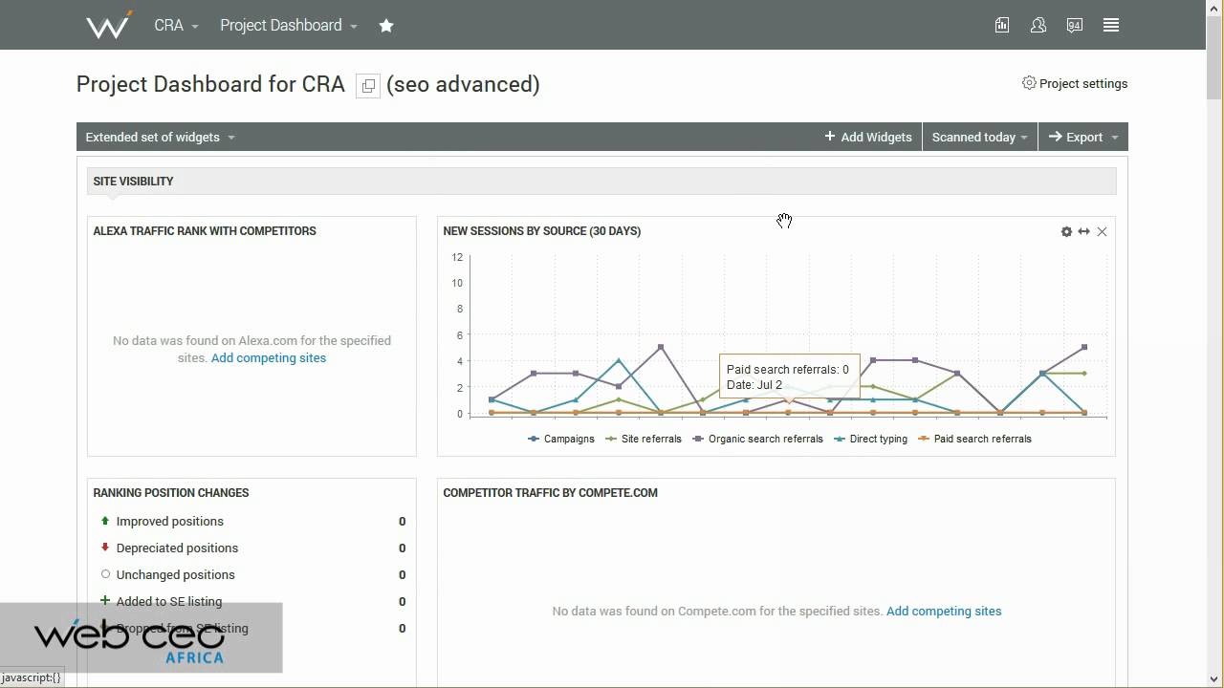This screenshot has height=688, width=1224.
Task: Click ALEXA TRAFFIC RANK WITH COMPETITORS title
Action: click(x=205, y=230)
